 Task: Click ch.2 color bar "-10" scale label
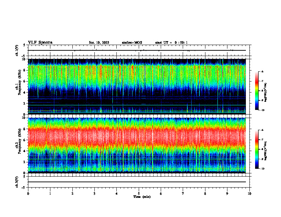262,168
